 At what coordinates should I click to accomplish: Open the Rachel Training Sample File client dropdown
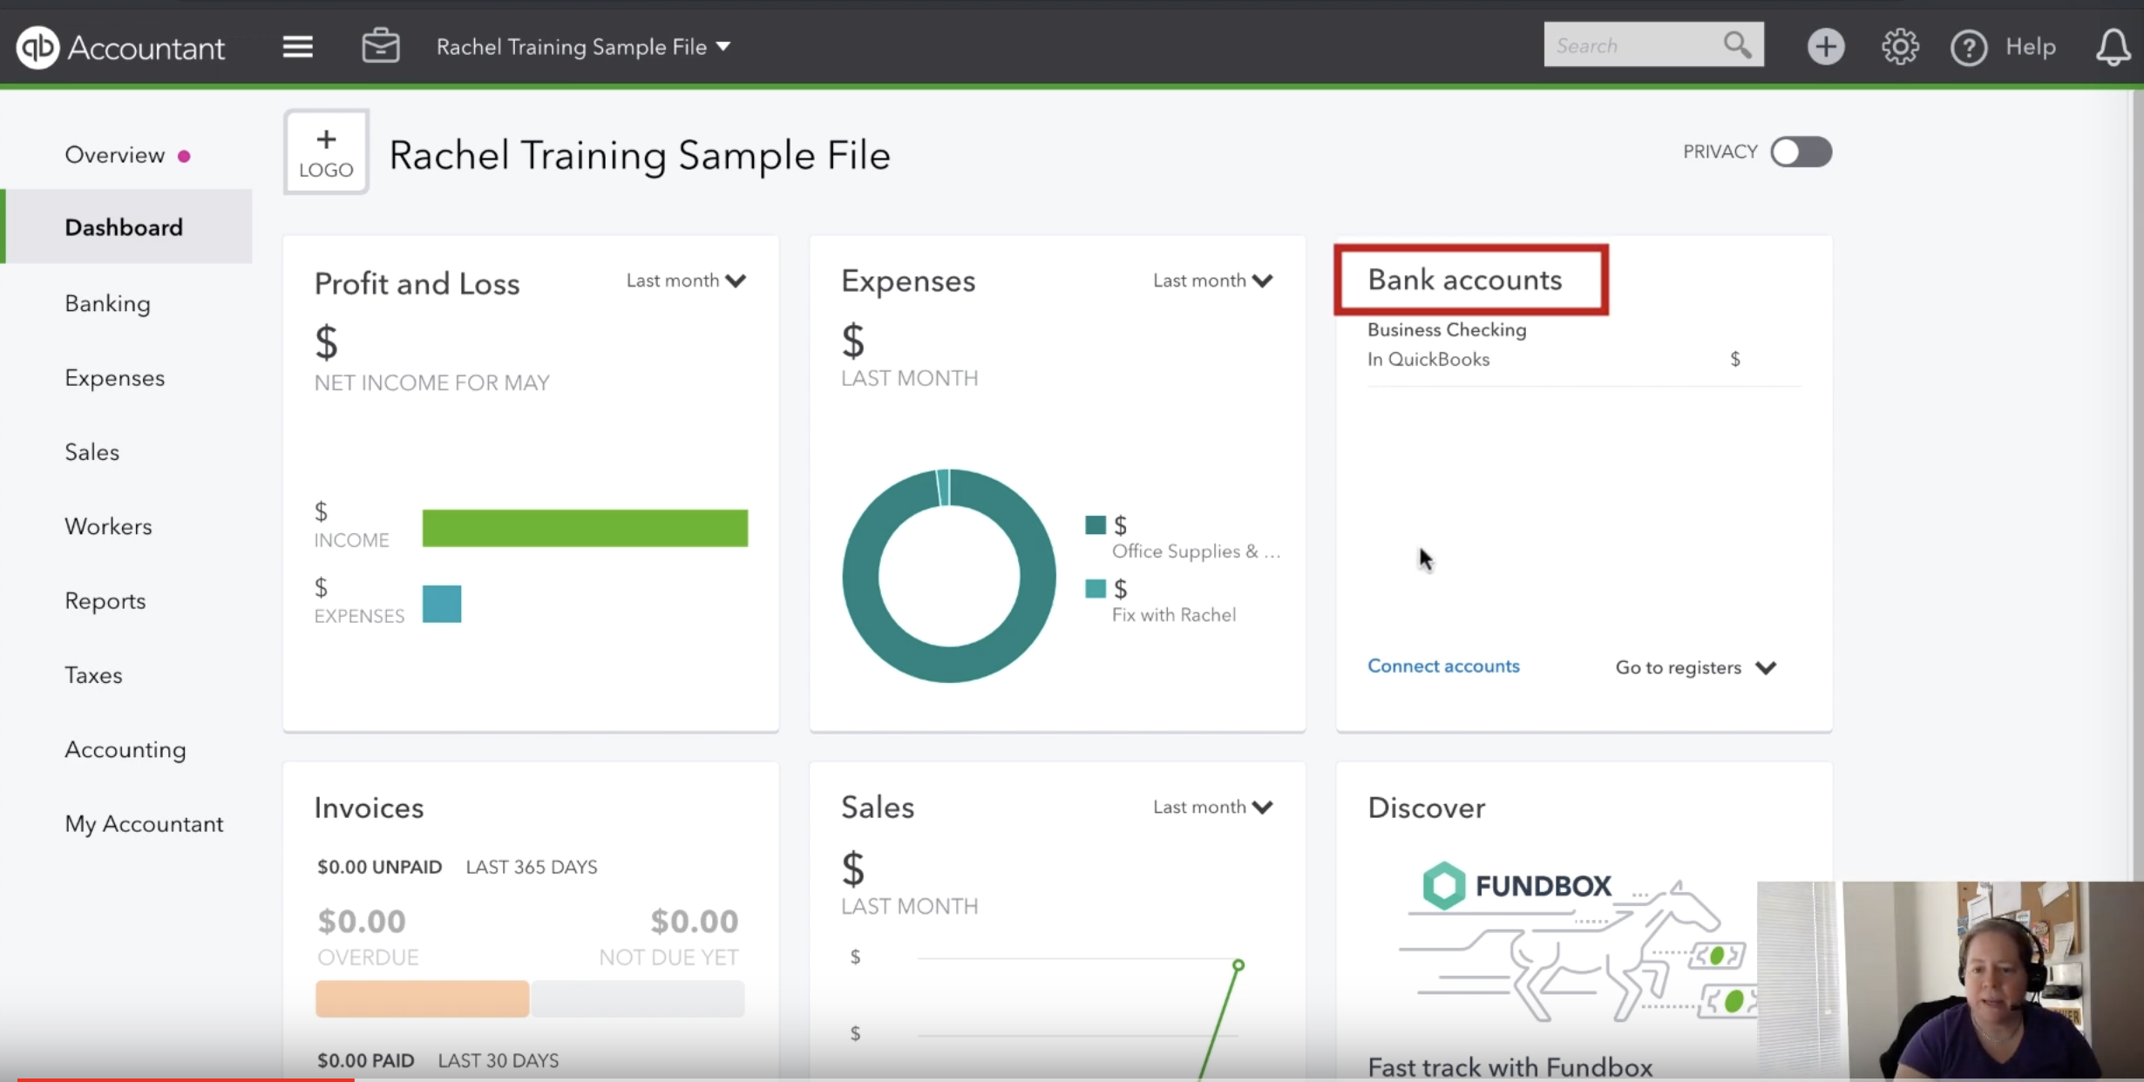click(583, 47)
